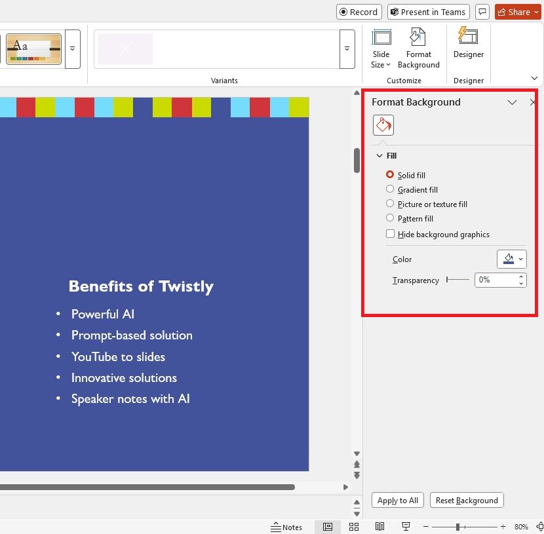The width and height of the screenshot is (544, 534).
Task: Click the Powerful AI bullet
Action: 103,314
